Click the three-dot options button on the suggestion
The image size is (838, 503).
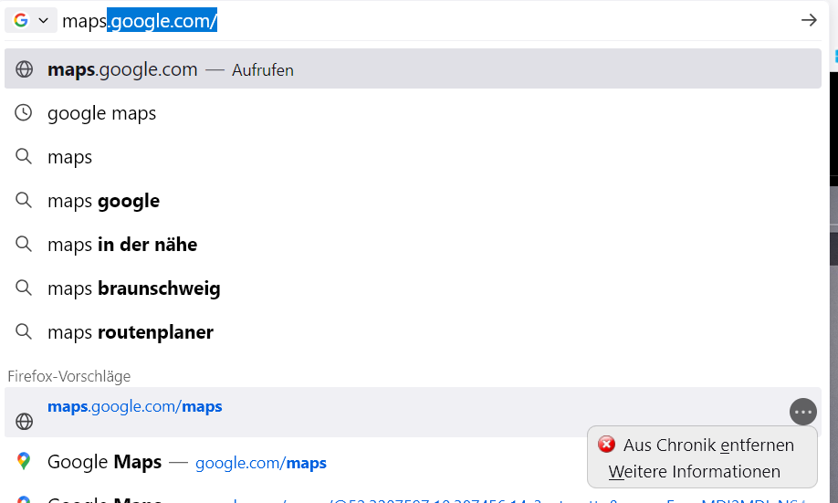[802, 412]
